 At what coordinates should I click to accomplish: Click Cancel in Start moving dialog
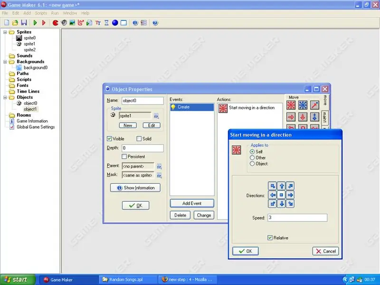(326, 251)
